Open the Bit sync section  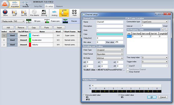coord(33,21)
